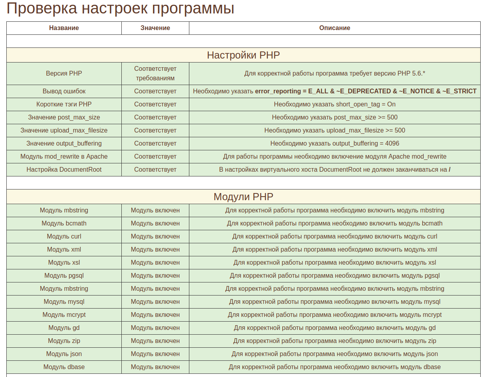Click the 'Модуль curl' name cell
This screenshot has width=487, height=377.
(x=64, y=237)
